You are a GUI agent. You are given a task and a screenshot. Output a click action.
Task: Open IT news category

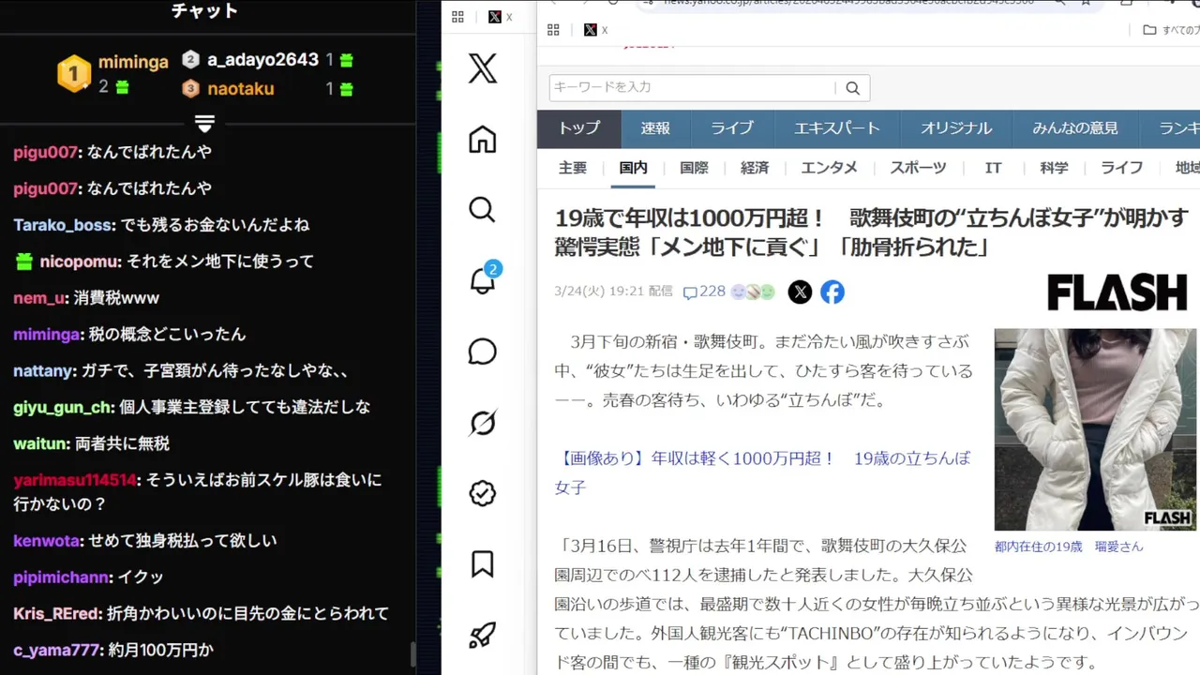click(994, 168)
